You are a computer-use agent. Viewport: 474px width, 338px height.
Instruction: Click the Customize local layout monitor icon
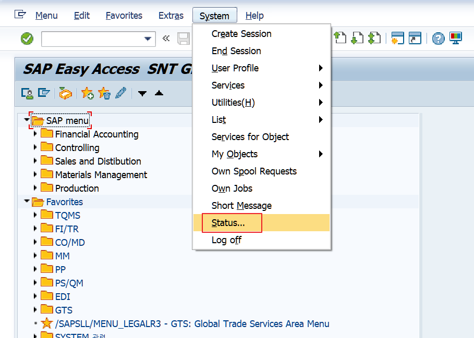click(456, 38)
